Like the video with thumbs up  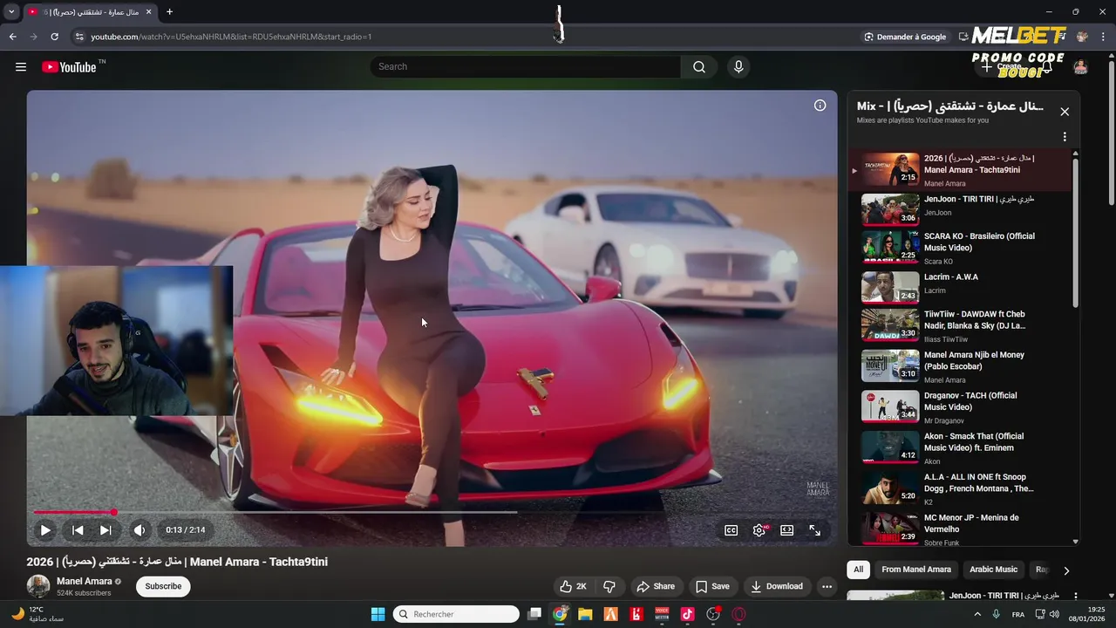573,586
